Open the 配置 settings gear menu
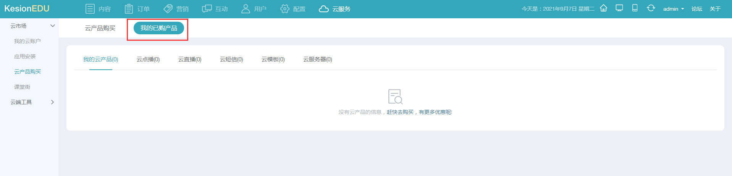 point(293,9)
